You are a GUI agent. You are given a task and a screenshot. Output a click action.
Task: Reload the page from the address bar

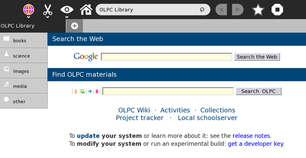(202, 10)
